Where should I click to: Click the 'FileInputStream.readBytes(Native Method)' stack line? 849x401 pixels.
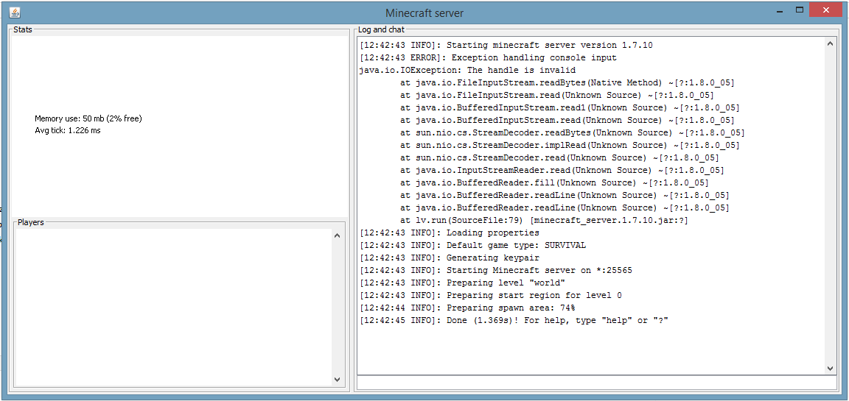point(567,82)
